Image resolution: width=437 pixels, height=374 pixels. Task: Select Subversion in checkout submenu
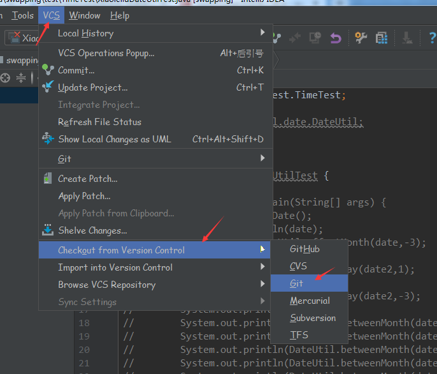(x=309, y=318)
